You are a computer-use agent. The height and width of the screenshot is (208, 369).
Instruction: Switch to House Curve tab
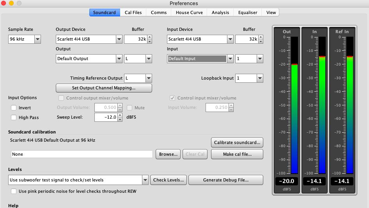[x=189, y=12]
